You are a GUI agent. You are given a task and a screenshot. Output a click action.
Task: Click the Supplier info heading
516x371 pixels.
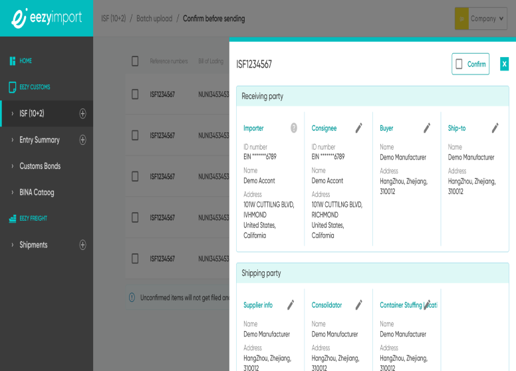[x=258, y=305]
